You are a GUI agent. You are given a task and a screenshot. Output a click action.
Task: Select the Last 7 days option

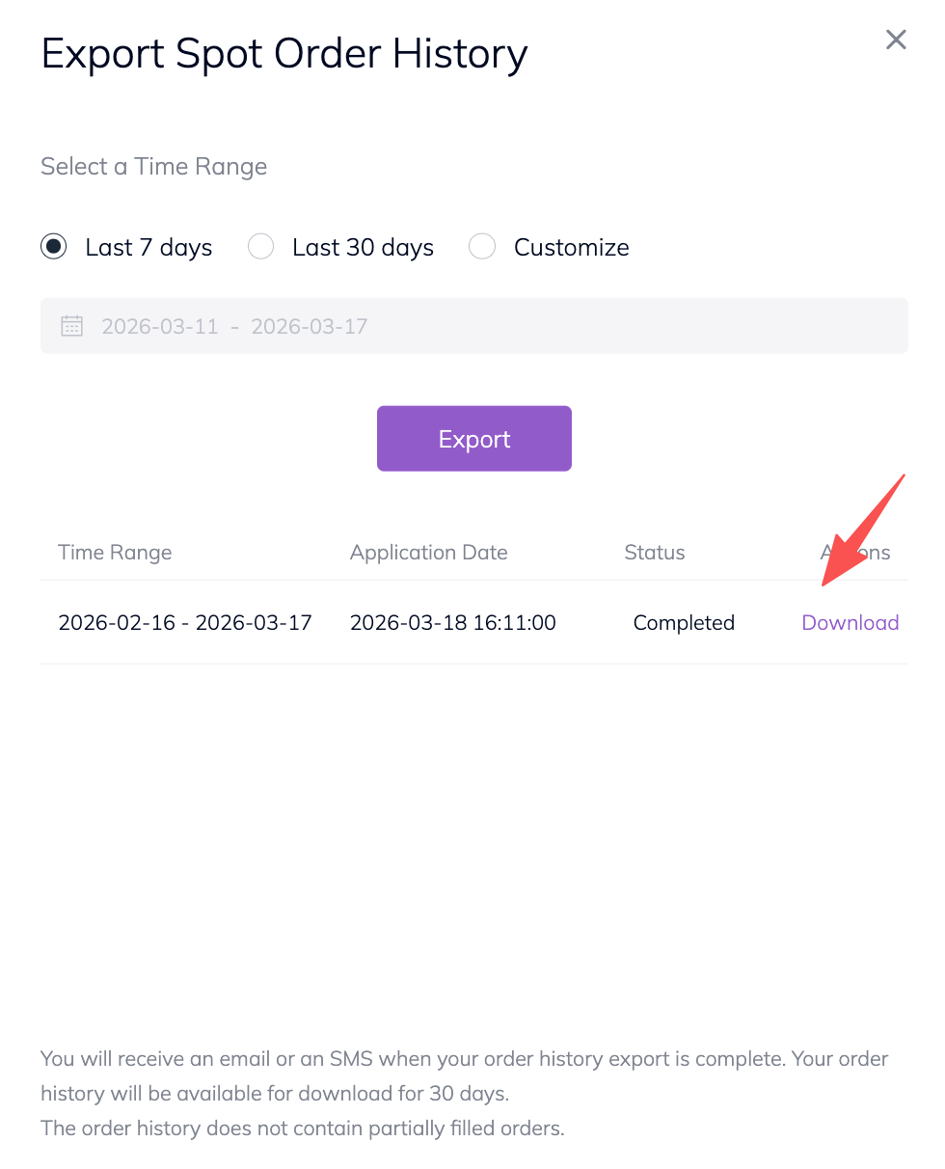pos(54,247)
